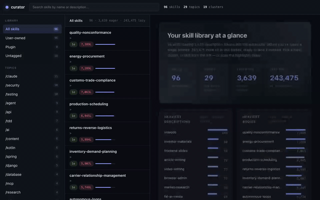Expand the chevron under quality-nonconformance

(x=70, y=38)
